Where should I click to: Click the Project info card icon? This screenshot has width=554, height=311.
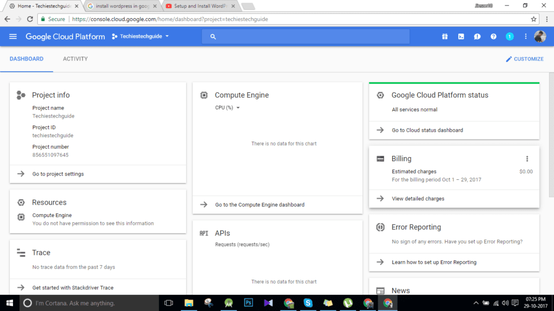21,95
